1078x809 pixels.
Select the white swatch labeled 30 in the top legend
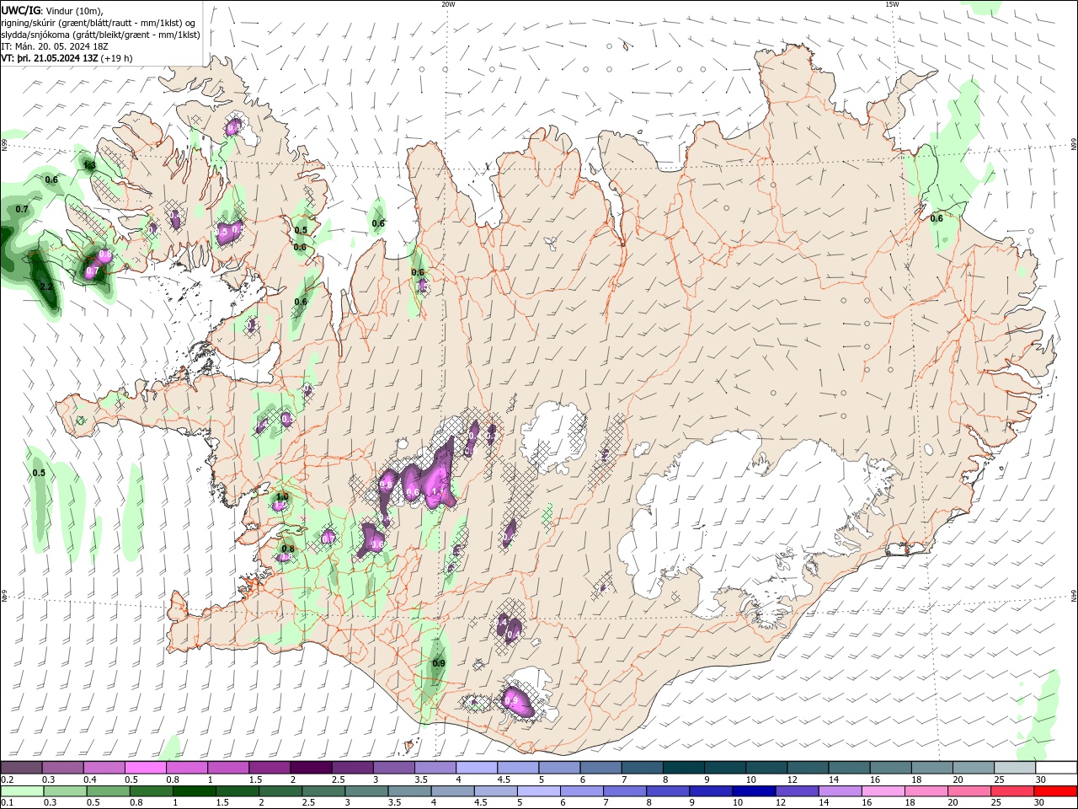point(1055,768)
